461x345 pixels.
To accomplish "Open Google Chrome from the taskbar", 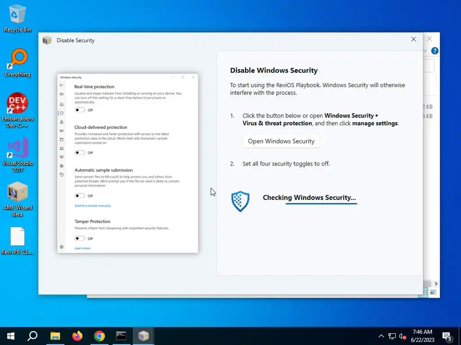I will point(99,336).
